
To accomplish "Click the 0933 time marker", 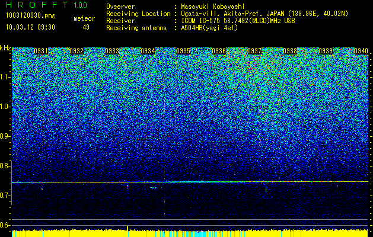I will 112,51.
